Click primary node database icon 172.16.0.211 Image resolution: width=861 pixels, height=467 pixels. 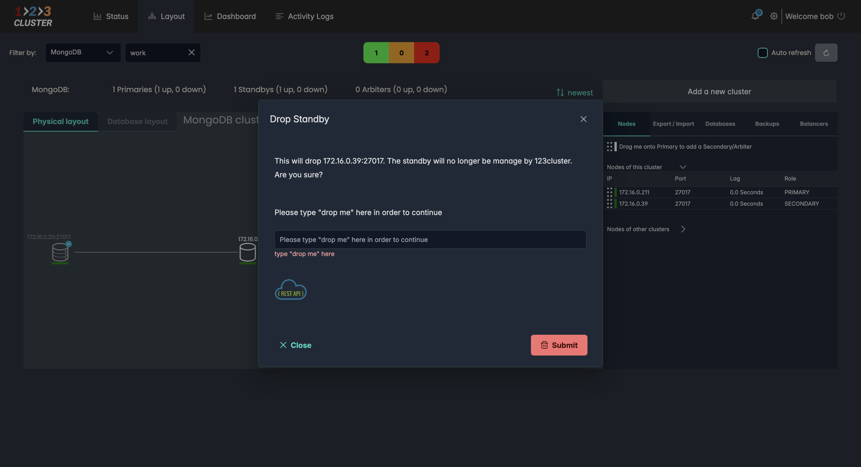[x=60, y=252]
